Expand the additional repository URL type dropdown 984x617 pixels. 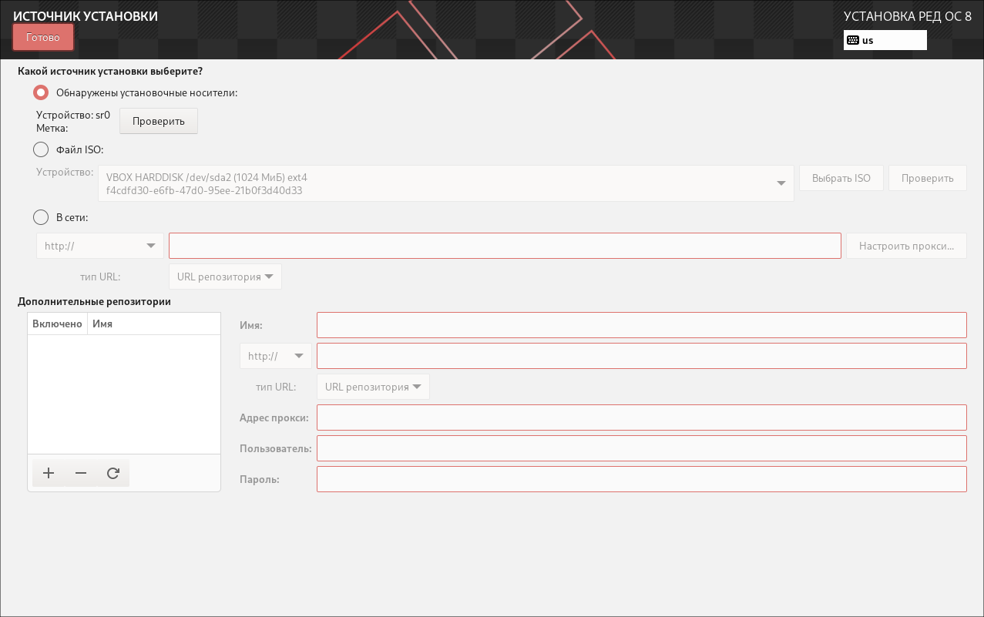[373, 387]
